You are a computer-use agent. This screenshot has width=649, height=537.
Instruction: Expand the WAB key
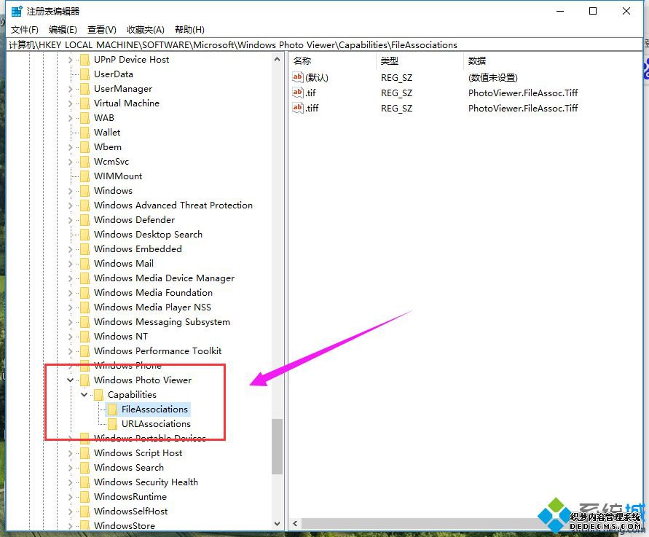coord(71,119)
